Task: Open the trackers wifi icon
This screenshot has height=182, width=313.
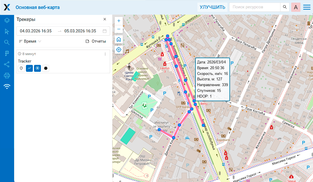Action: [x=7, y=86]
